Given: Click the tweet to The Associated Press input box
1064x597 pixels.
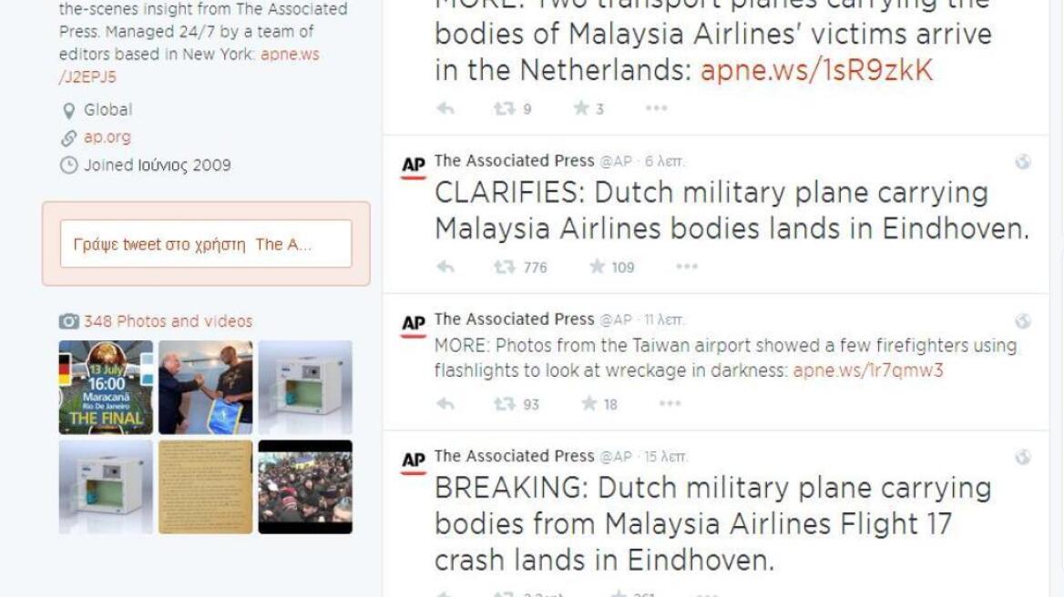Looking at the screenshot, I should [206, 244].
